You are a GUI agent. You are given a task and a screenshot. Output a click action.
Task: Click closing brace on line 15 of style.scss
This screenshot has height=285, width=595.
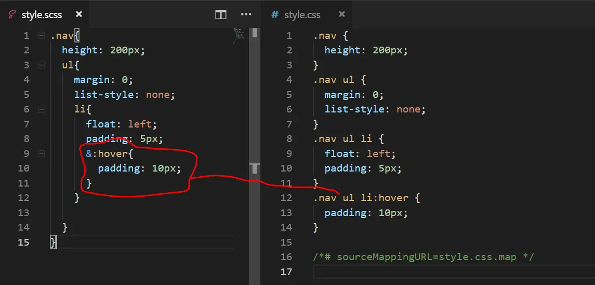53,242
